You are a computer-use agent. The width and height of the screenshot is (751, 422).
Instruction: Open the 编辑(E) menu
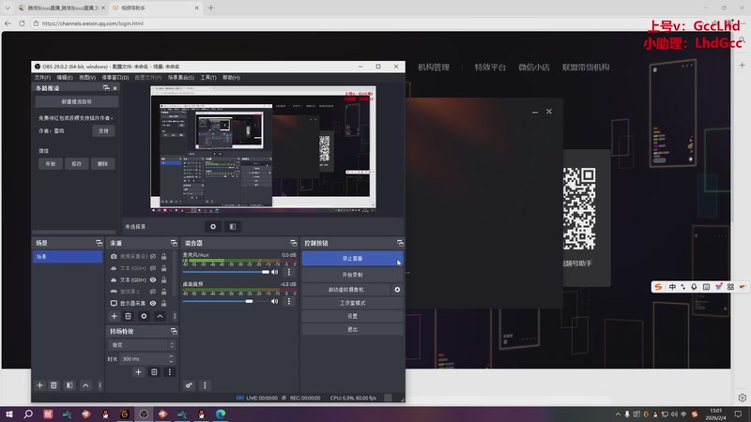[x=65, y=78]
